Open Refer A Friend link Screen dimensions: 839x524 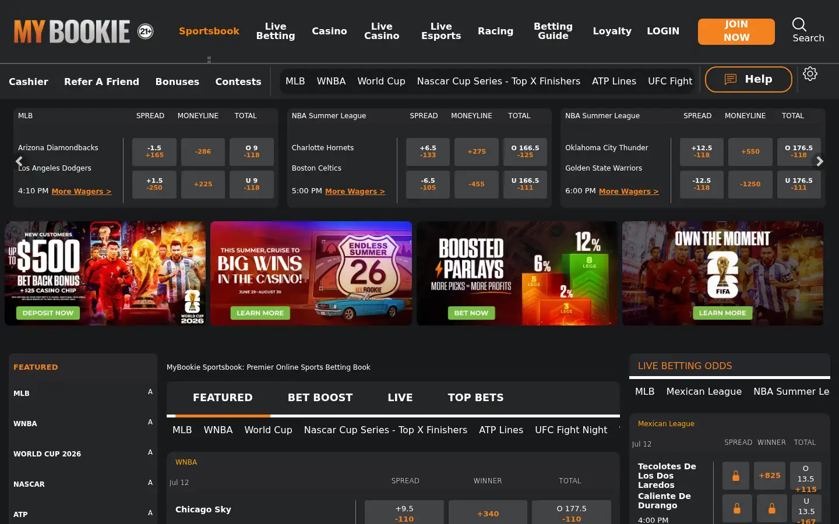[x=101, y=82]
